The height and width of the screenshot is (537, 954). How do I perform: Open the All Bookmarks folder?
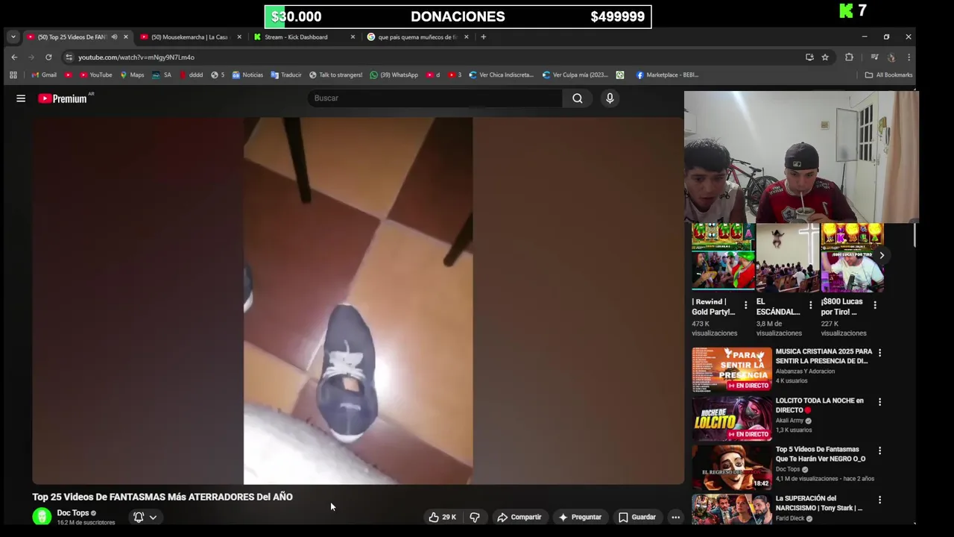pos(888,75)
